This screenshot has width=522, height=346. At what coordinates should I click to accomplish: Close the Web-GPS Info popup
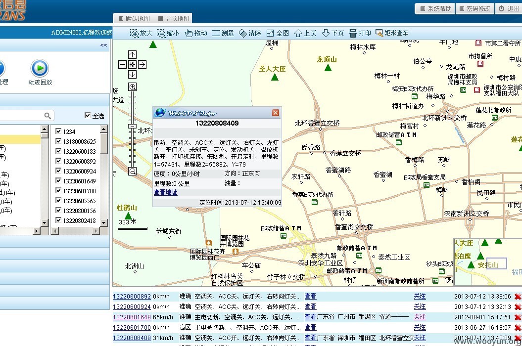pyautogui.click(x=275, y=113)
